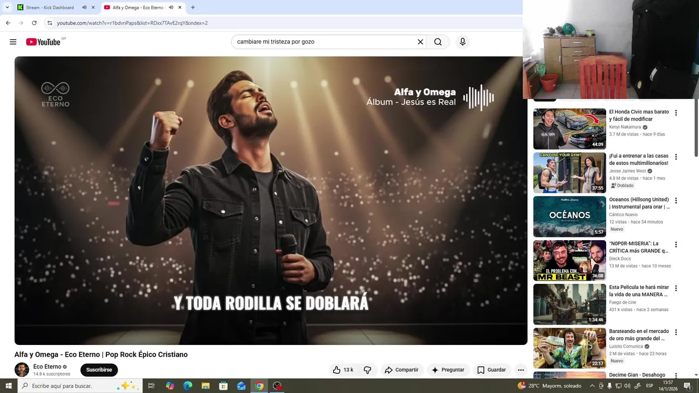
Task: Open taskbar clock showing 15:57
Action: (x=667, y=386)
